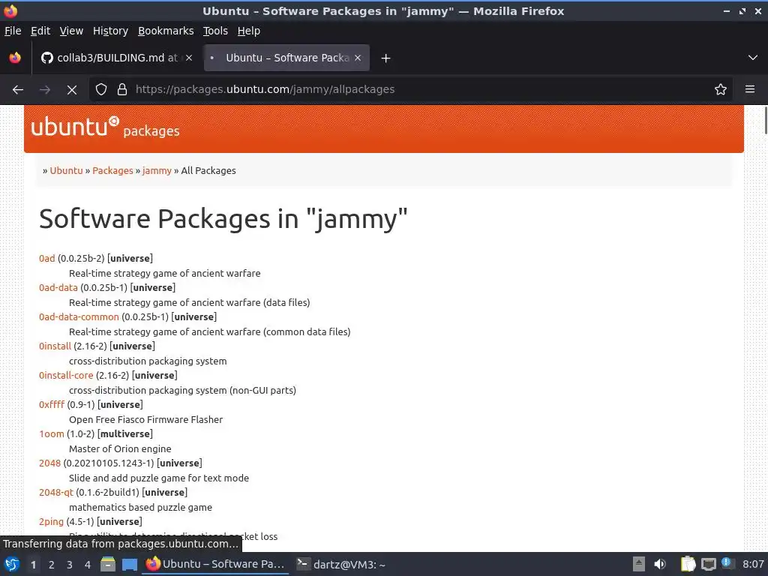Close the collab3/BUILDING.md tab
The height and width of the screenshot is (576, 768).
pyautogui.click(x=189, y=58)
